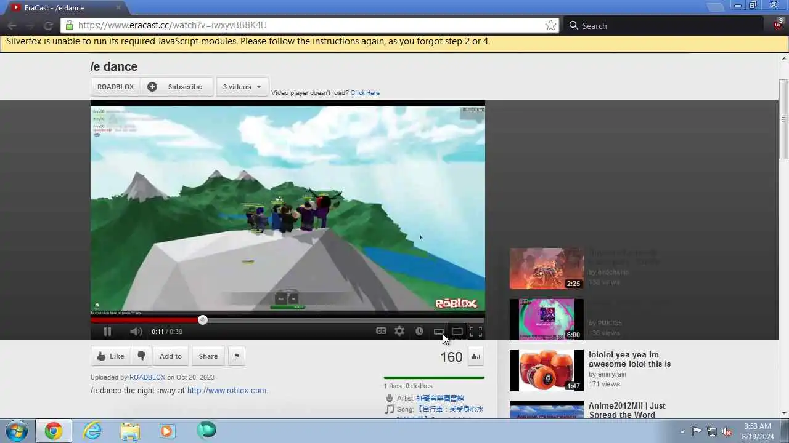Toggle closed captions (CC) on the player

(382, 331)
